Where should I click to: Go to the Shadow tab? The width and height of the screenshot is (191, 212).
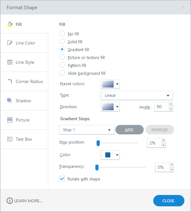click(23, 101)
